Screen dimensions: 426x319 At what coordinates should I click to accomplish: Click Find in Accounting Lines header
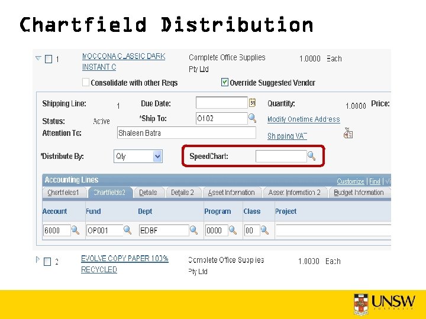[x=375, y=181]
